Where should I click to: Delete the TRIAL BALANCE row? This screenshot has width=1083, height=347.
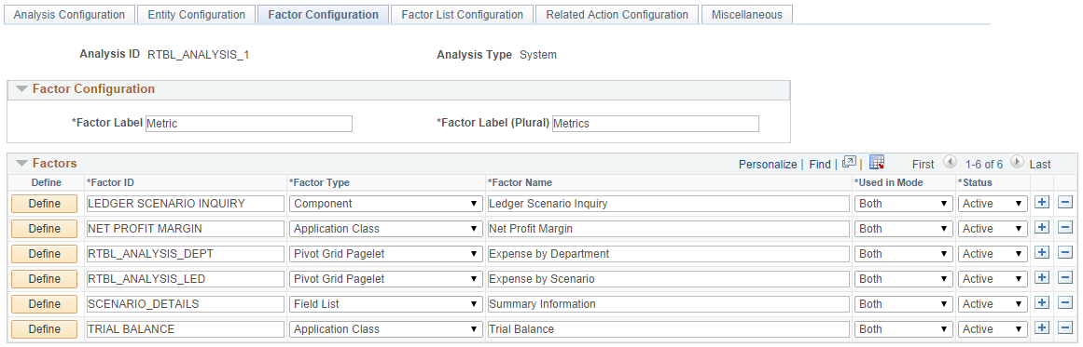tap(1065, 328)
